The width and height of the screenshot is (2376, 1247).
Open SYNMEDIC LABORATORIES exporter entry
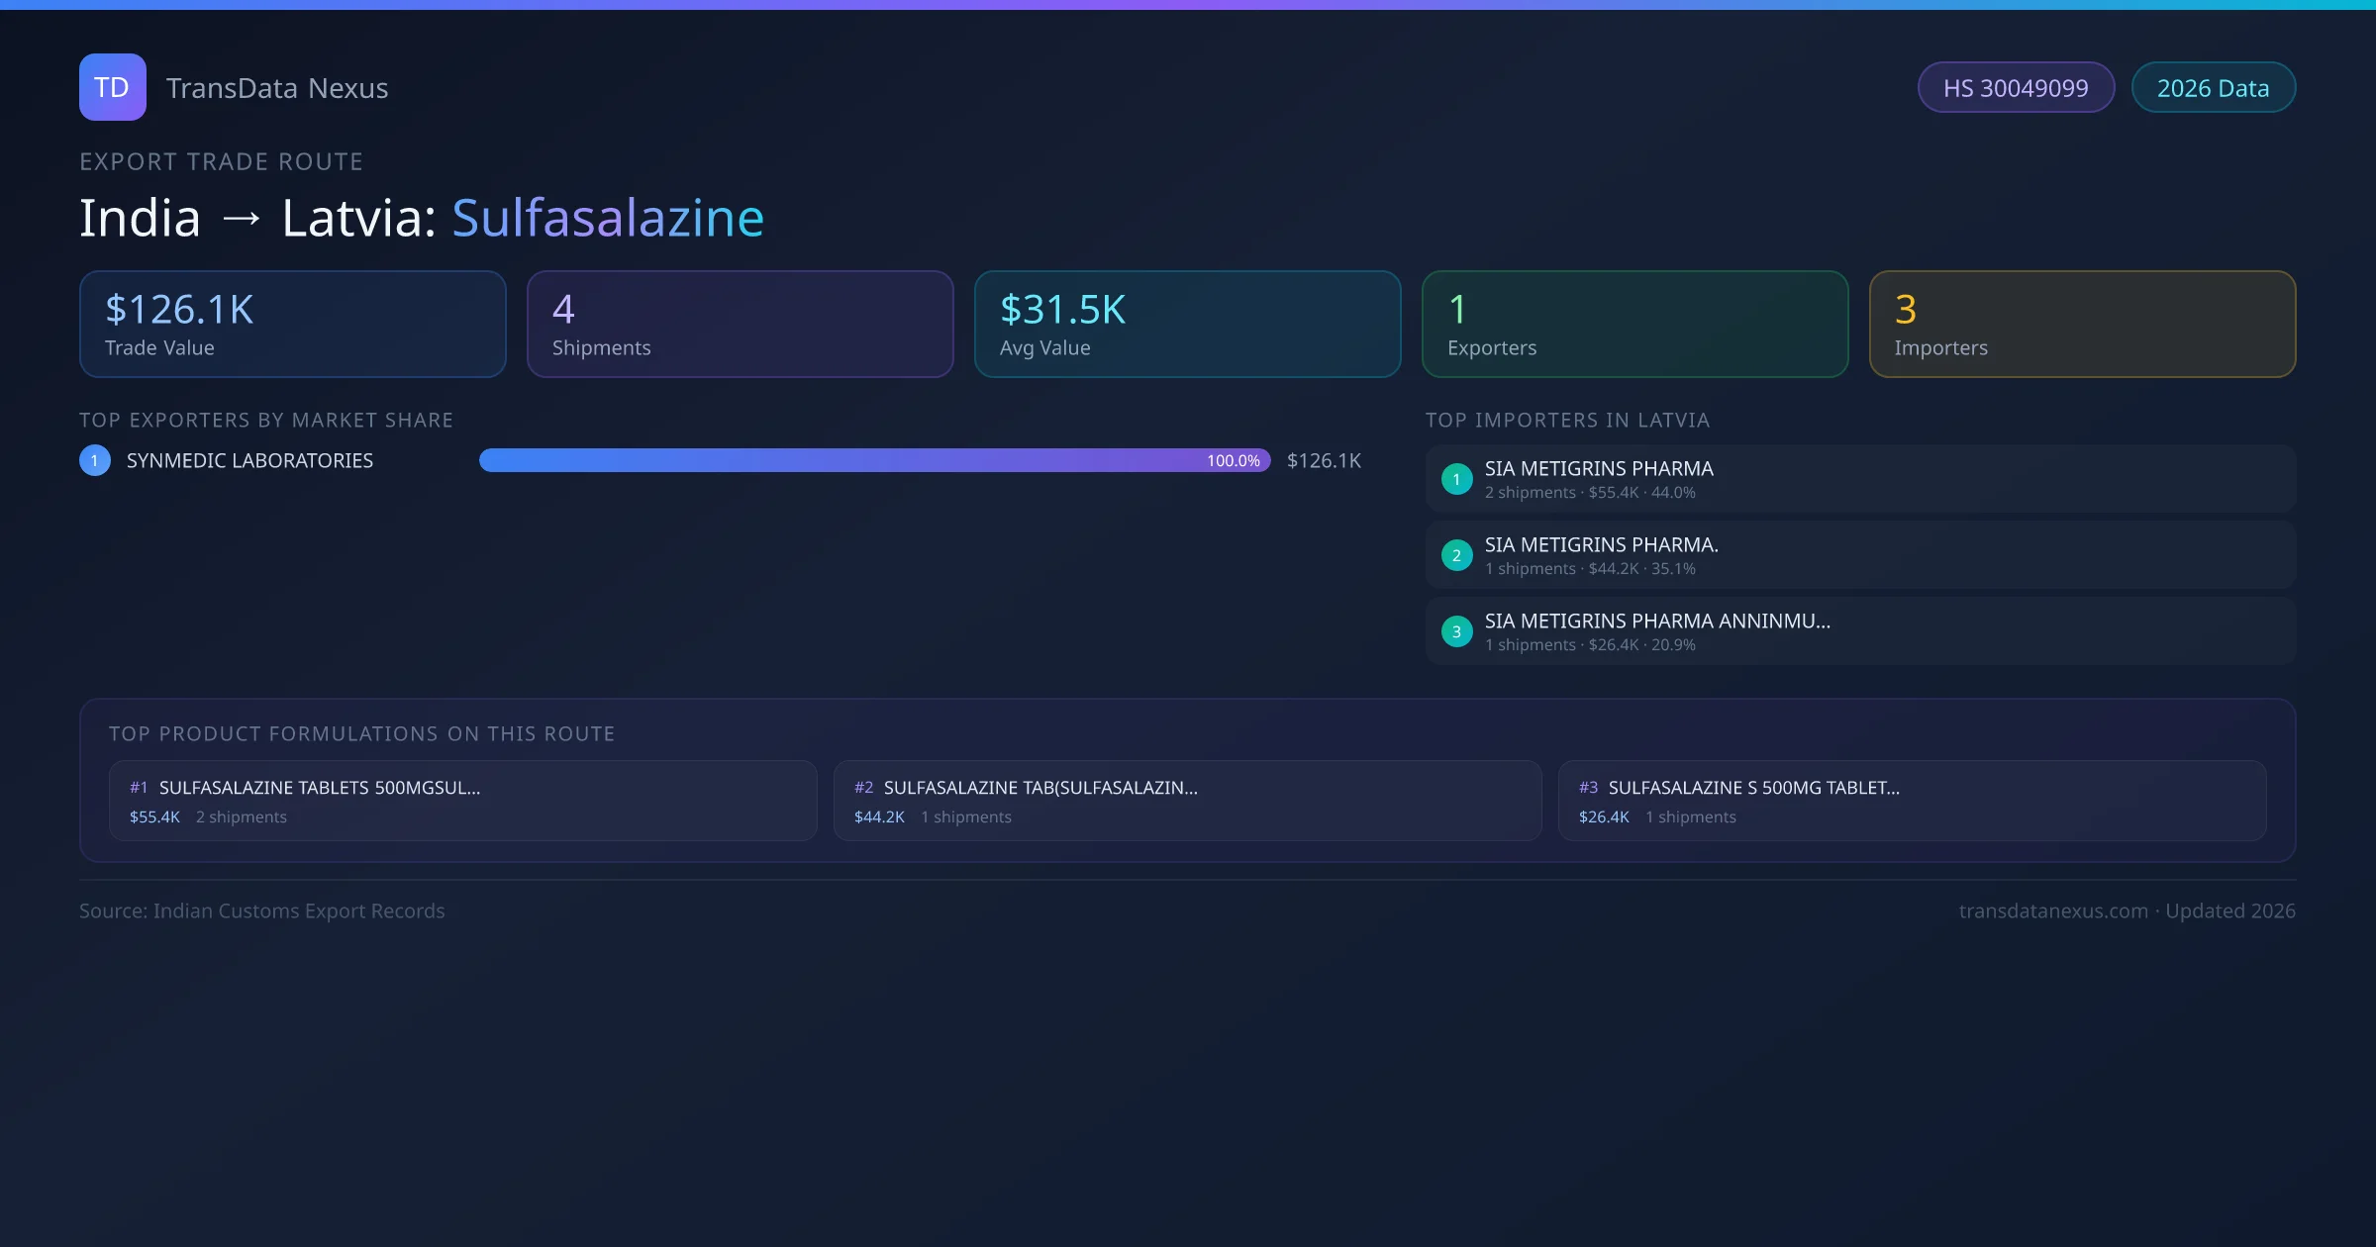[x=249, y=460]
